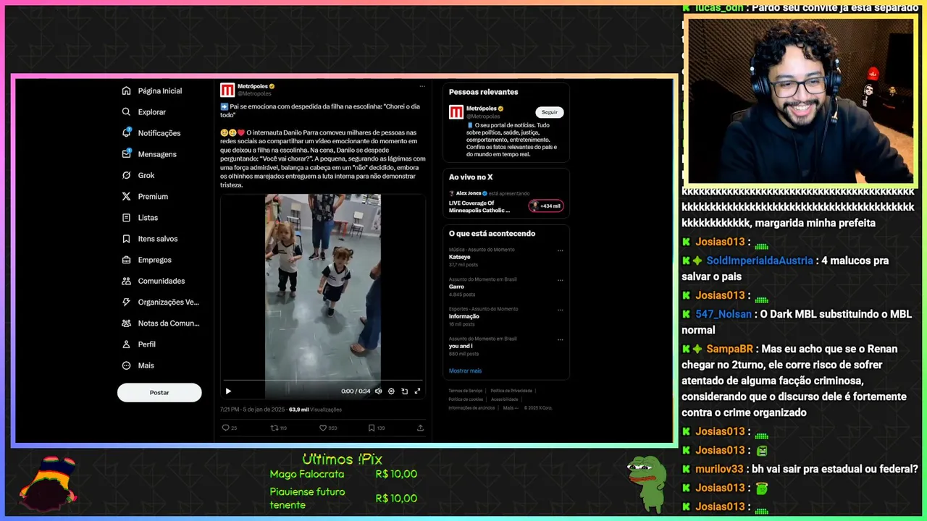This screenshot has height=521, width=927.
Task: Click the sad Pepe frog overlay icon
Action: coord(647,483)
